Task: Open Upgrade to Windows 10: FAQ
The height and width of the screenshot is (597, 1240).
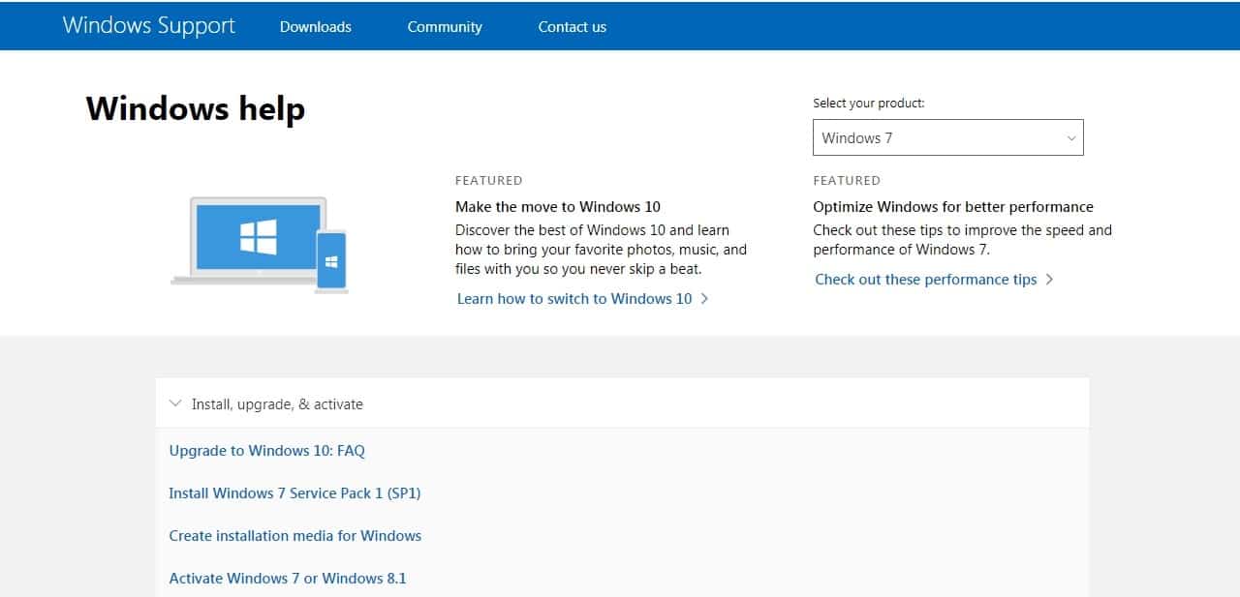Action: click(266, 450)
